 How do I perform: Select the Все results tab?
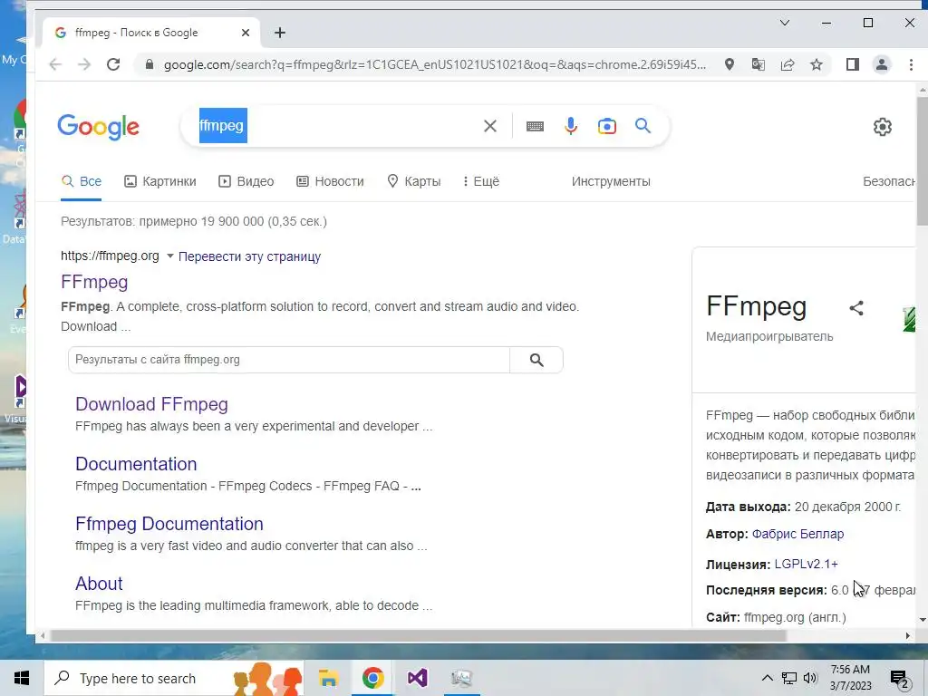pos(81,181)
